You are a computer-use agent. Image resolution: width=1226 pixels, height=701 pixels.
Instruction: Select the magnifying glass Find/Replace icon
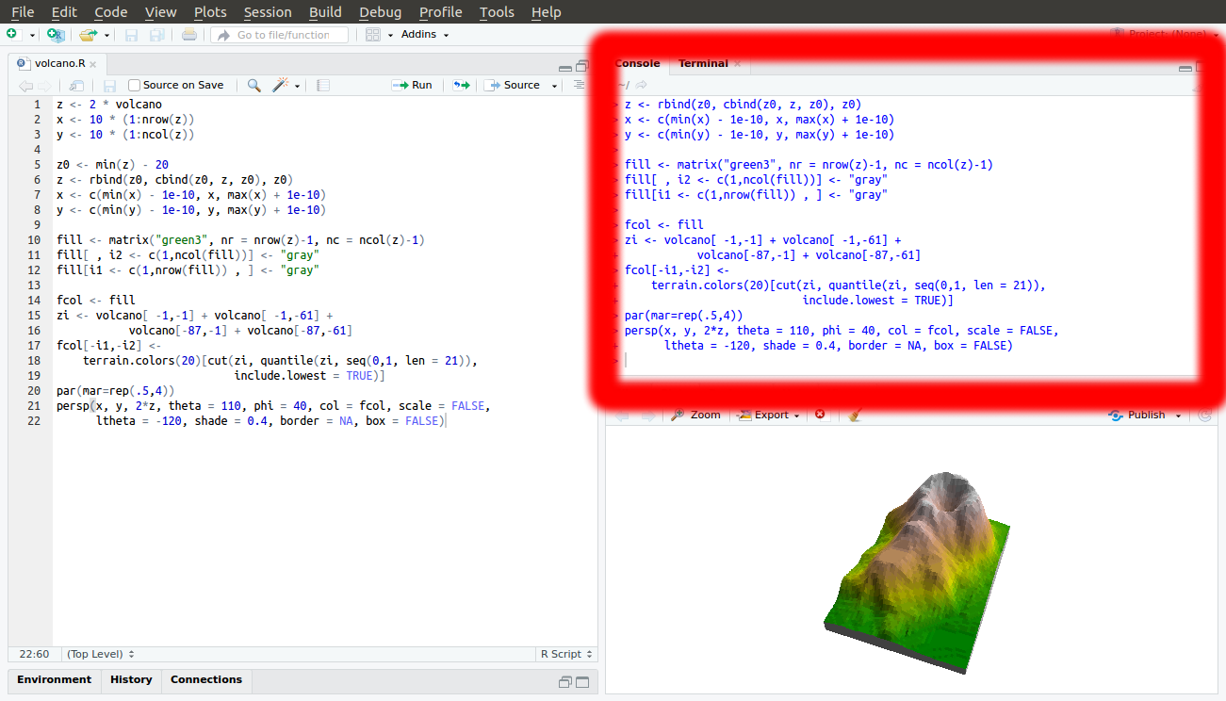[253, 85]
